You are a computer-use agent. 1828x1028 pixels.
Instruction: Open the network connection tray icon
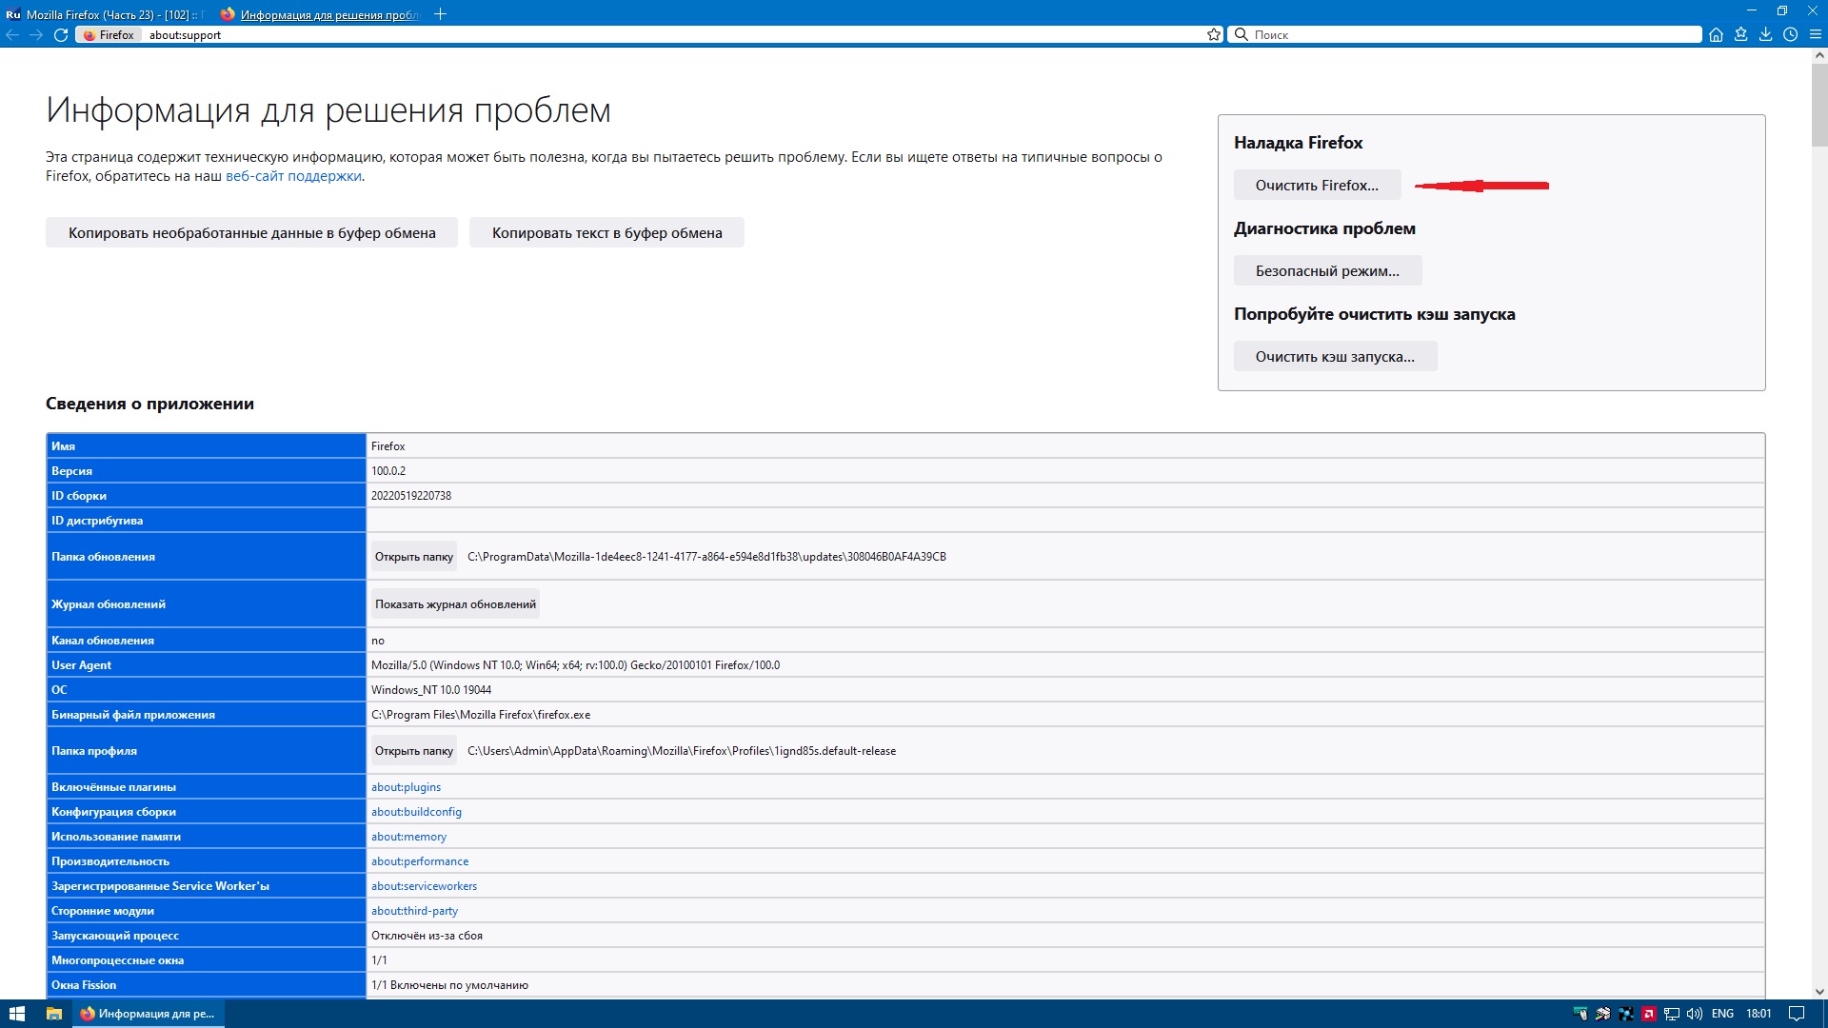(1672, 1014)
